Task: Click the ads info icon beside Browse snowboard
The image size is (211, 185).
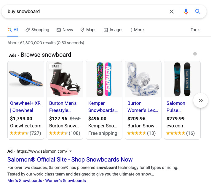Action: click(x=195, y=54)
